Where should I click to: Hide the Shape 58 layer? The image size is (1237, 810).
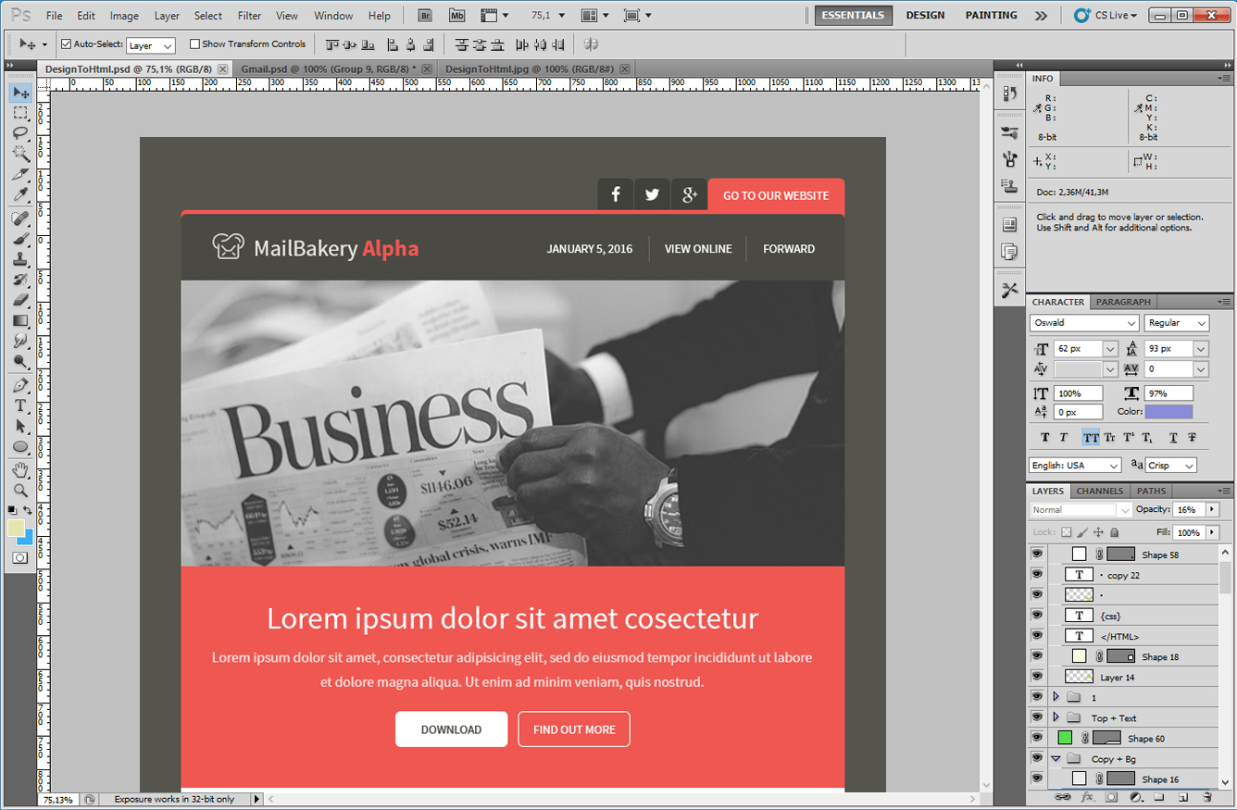click(x=1037, y=555)
